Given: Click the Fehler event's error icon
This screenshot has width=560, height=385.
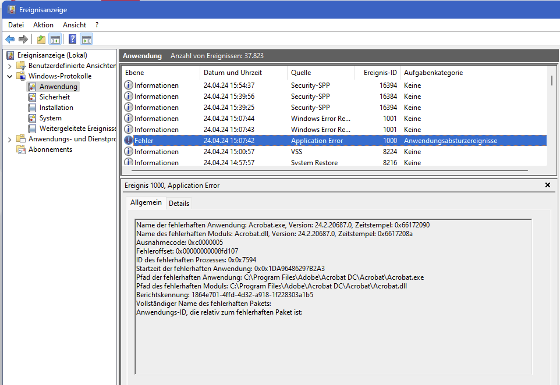Looking at the screenshot, I should point(129,141).
